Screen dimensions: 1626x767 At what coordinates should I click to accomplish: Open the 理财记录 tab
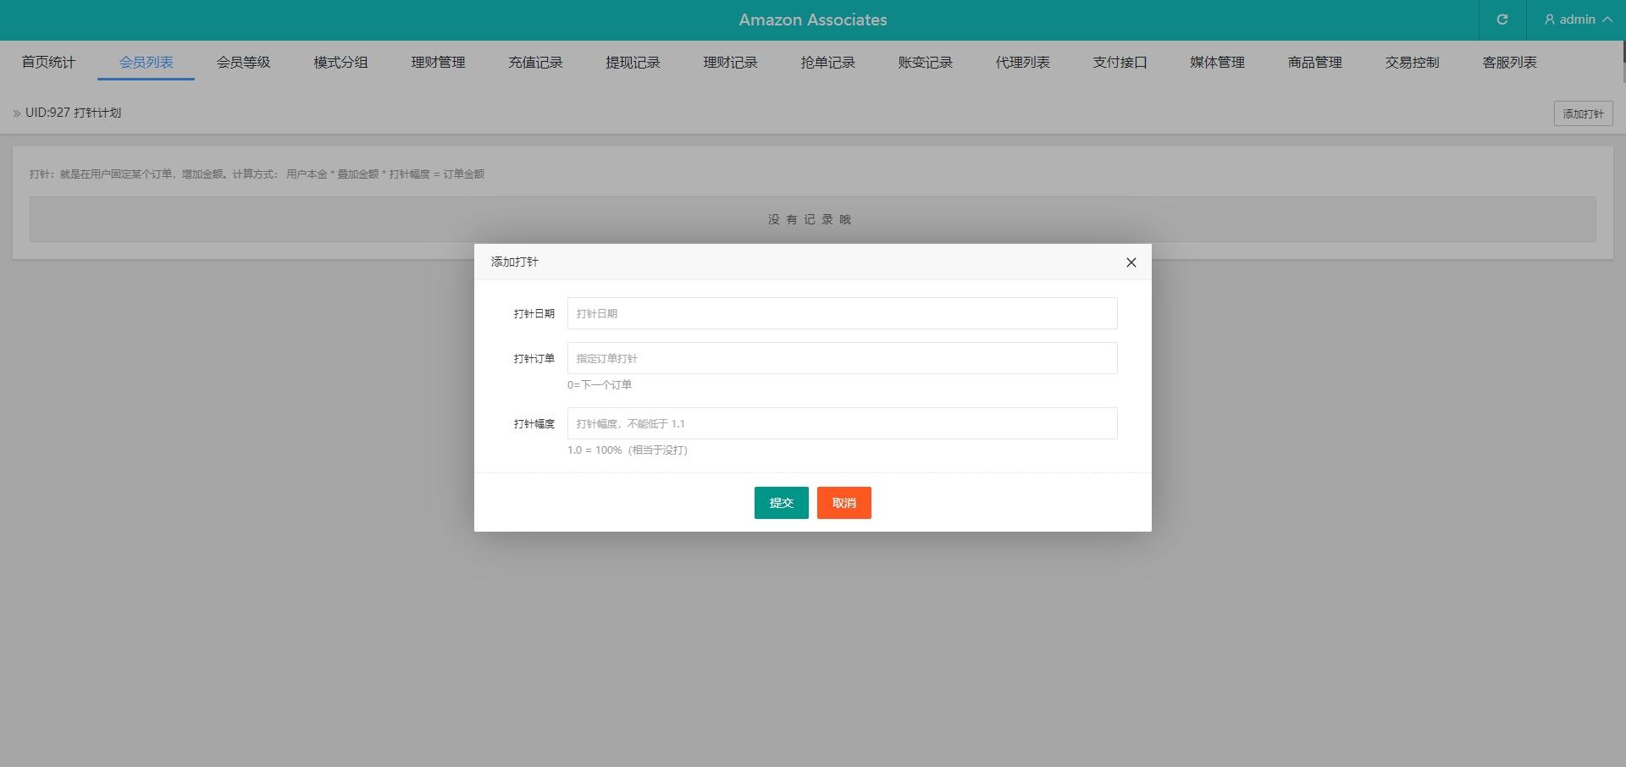tap(730, 62)
